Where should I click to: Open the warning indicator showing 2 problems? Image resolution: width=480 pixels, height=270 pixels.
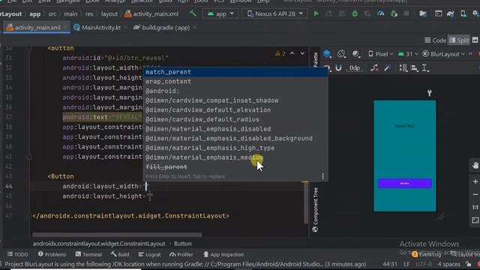(x=280, y=53)
